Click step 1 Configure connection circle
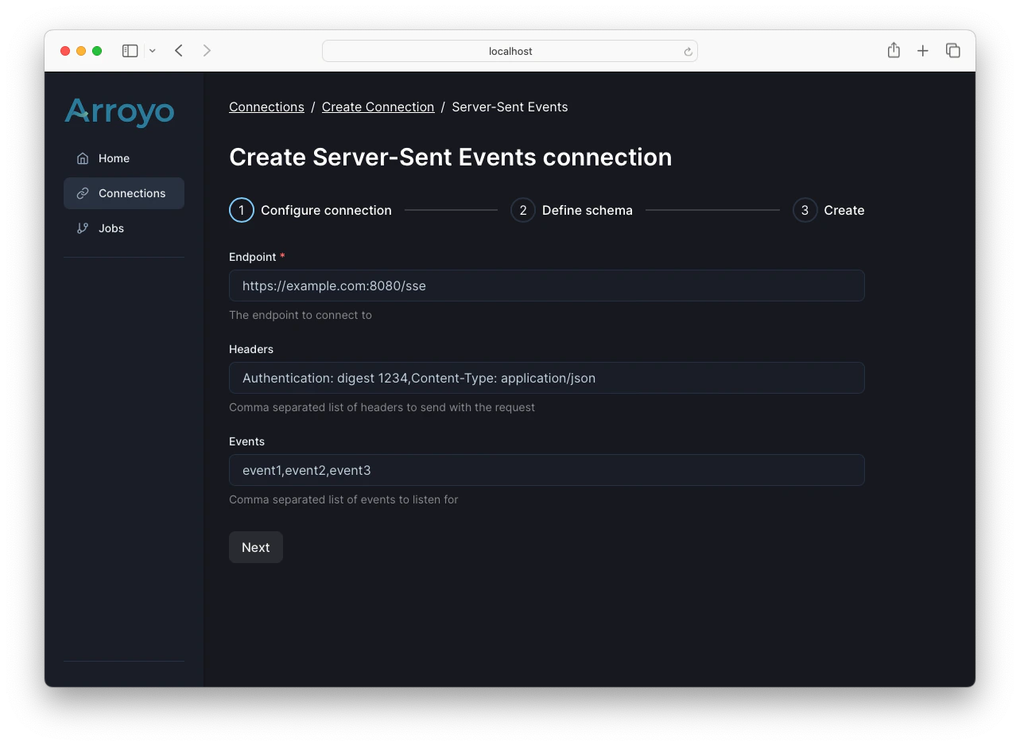Image resolution: width=1020 pixels, height=746 pixels. [242, 210]
